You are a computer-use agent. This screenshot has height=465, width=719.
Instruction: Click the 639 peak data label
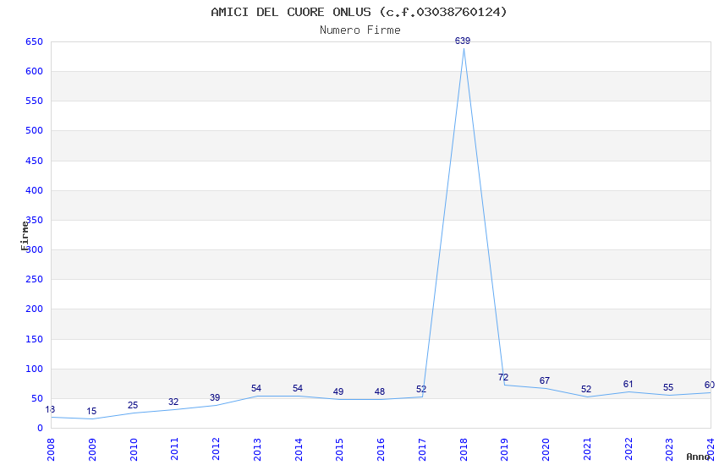click(x=463, y=41)
